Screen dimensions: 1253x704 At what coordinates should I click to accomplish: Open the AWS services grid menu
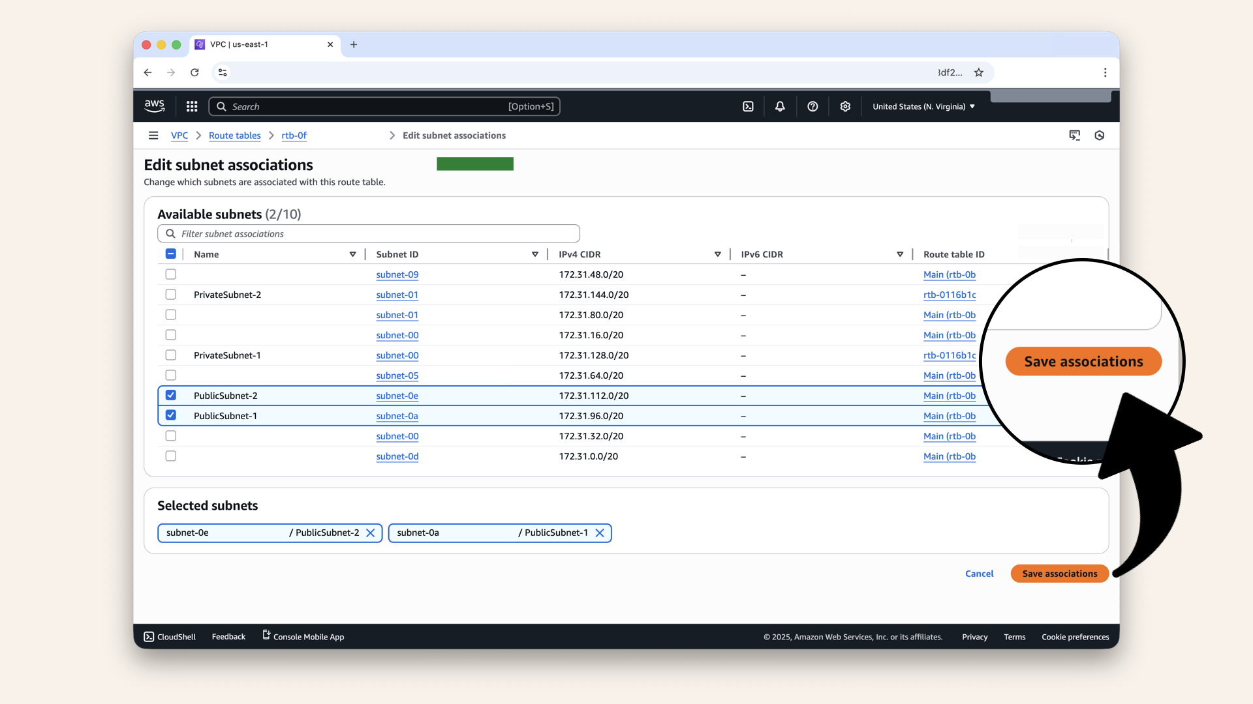click(192, 106)
